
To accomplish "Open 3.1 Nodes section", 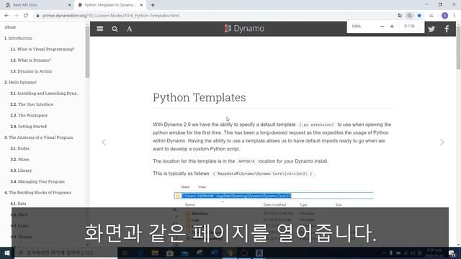I will [20, 149].
